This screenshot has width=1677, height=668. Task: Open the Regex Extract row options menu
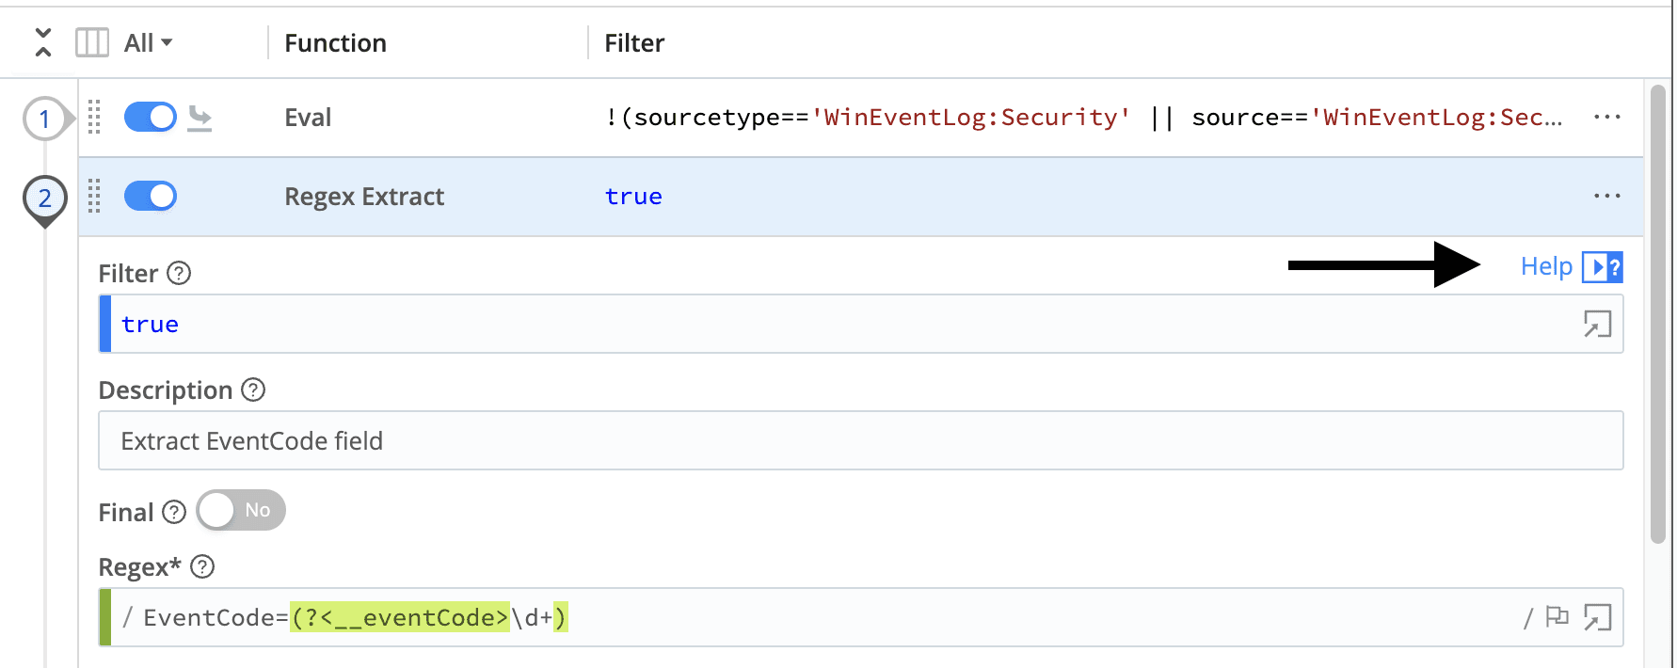[1606, 197]
